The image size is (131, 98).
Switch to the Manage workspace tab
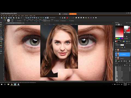point(65,14)
